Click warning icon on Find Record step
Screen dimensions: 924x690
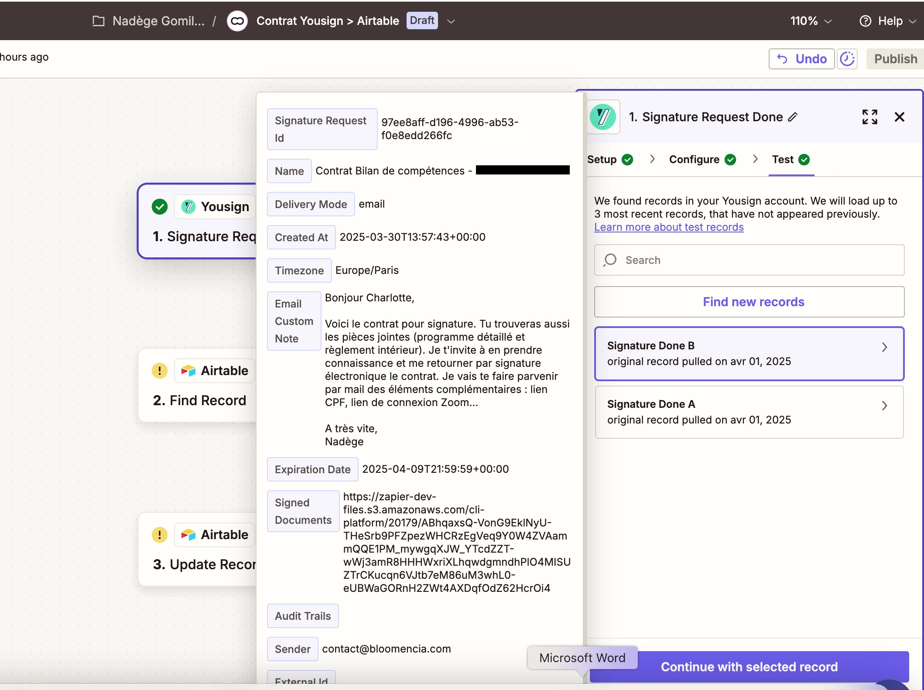(160, 371)
